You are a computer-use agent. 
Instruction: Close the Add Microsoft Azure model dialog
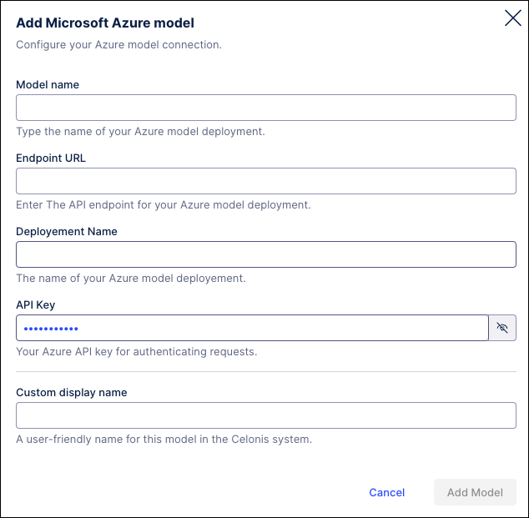[513, 18]
